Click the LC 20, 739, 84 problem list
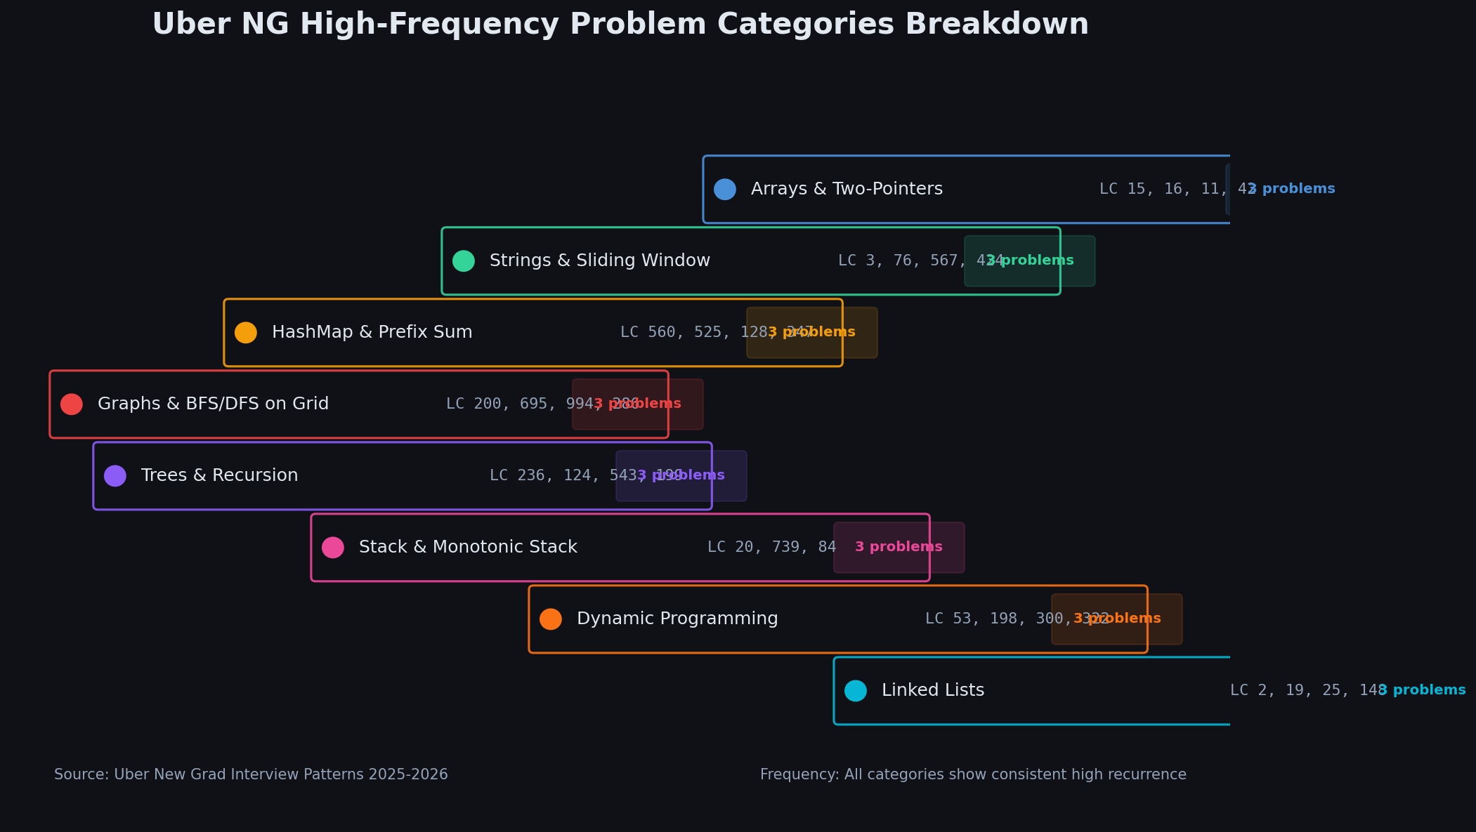Image resolution: width=1476 pixels, height=832 pixels. (x=772, y=548)
